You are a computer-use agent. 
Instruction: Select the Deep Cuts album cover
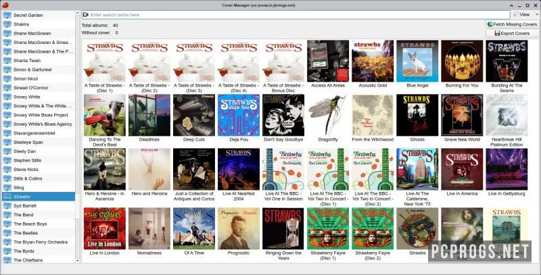pos(194,115)
